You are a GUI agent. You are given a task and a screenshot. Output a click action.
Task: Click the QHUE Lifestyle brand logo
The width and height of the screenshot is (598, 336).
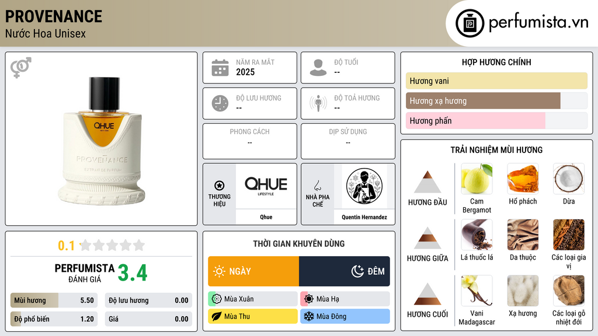pos(266,186)
